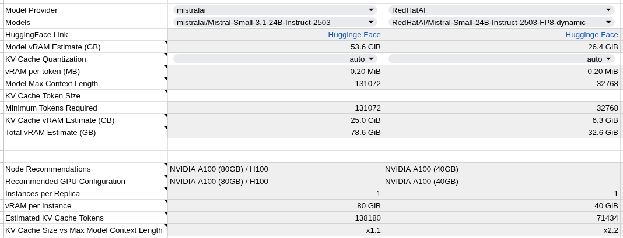Click the 40 GiB vRAM per Instance cell

pyautogui.click(x=502, y=206)
